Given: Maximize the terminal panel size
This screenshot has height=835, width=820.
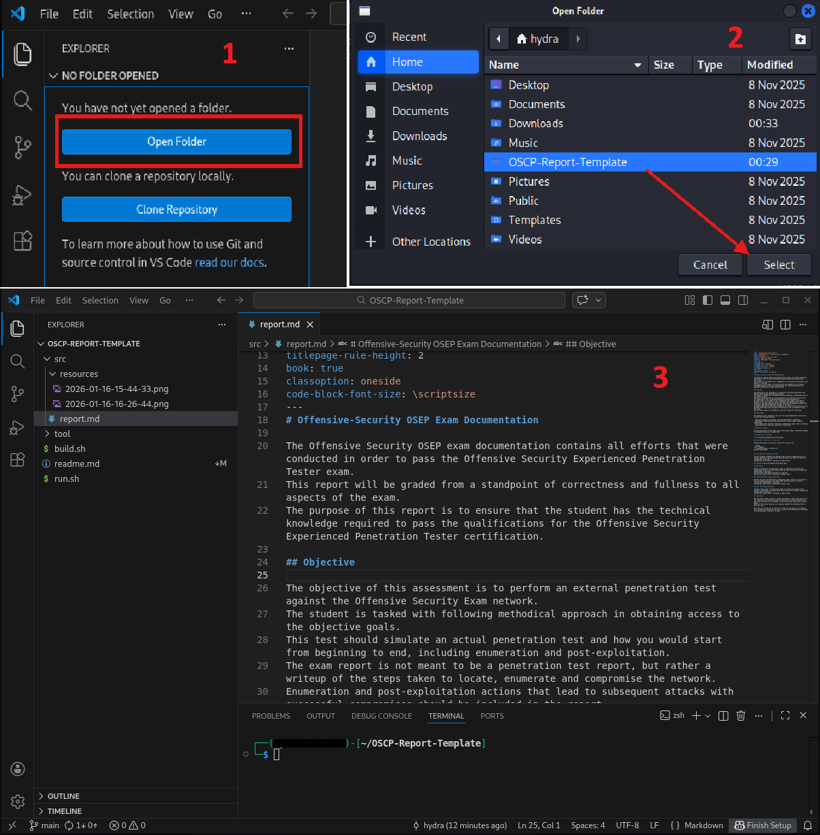Looking at the screenshot, I should coord(785,715).
